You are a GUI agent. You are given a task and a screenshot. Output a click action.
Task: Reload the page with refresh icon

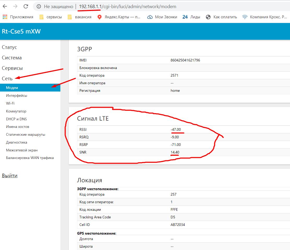click(x=26, y=6)
